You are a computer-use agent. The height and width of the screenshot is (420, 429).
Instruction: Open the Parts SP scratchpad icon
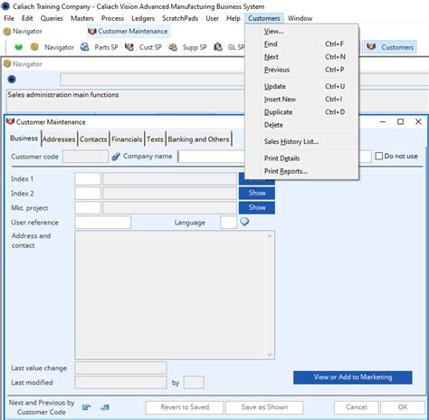point(85,47)
